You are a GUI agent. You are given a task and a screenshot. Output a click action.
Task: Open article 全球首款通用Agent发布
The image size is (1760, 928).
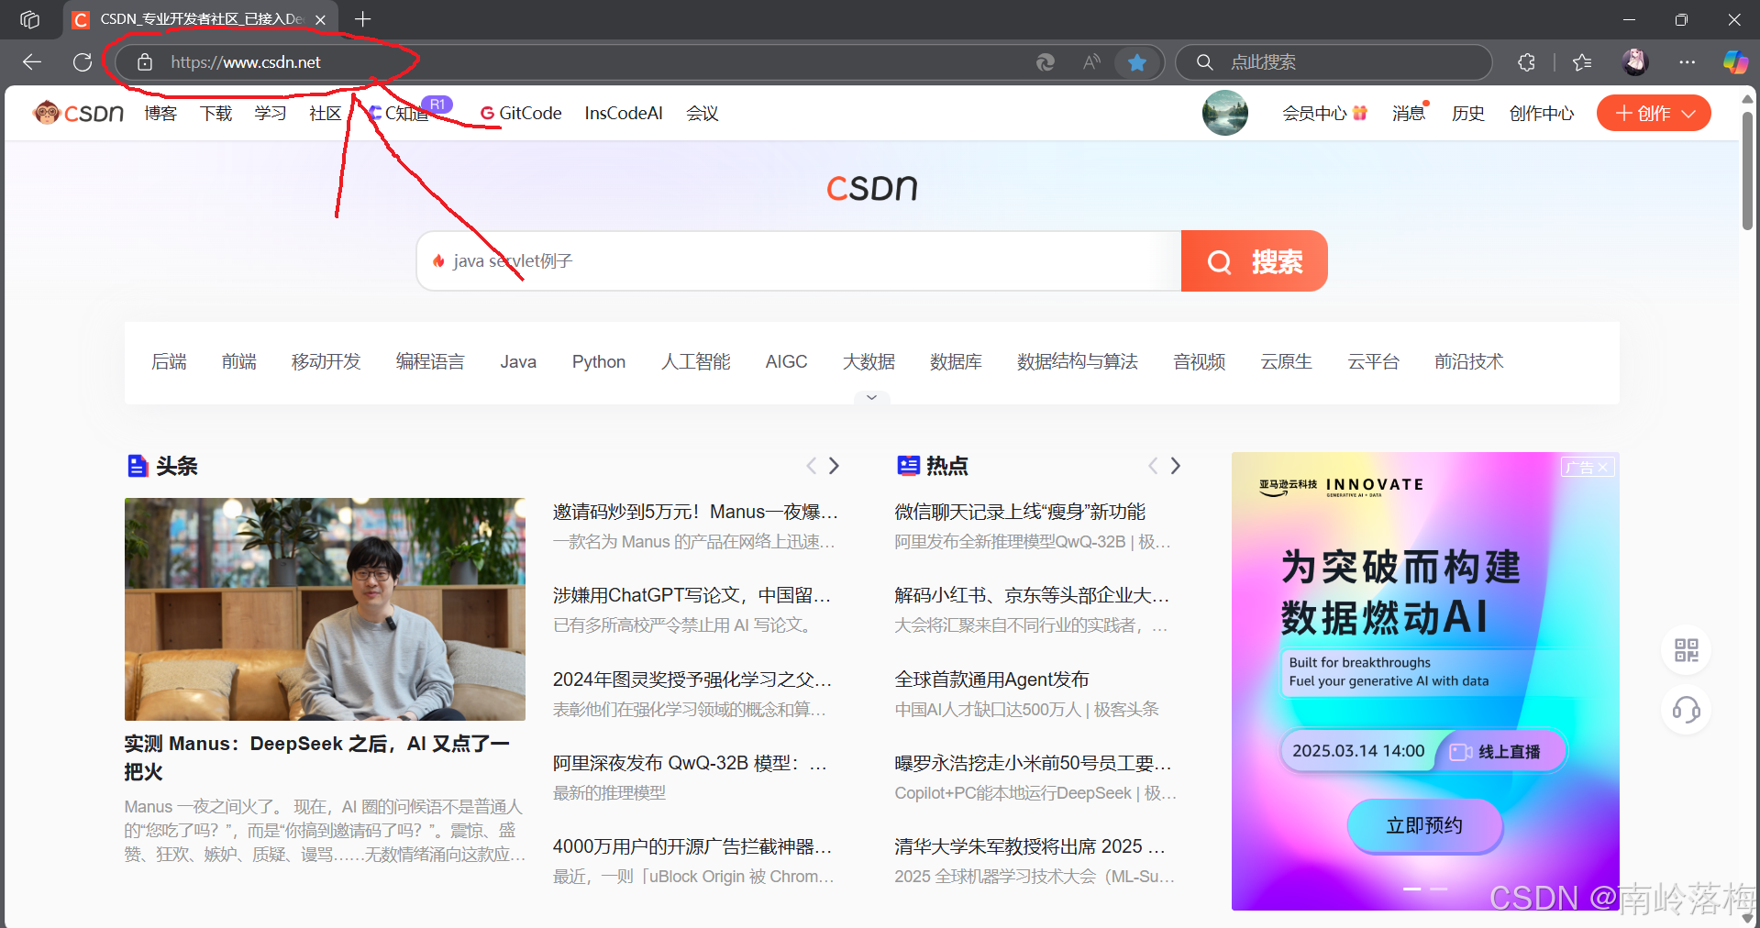(991, 679)
